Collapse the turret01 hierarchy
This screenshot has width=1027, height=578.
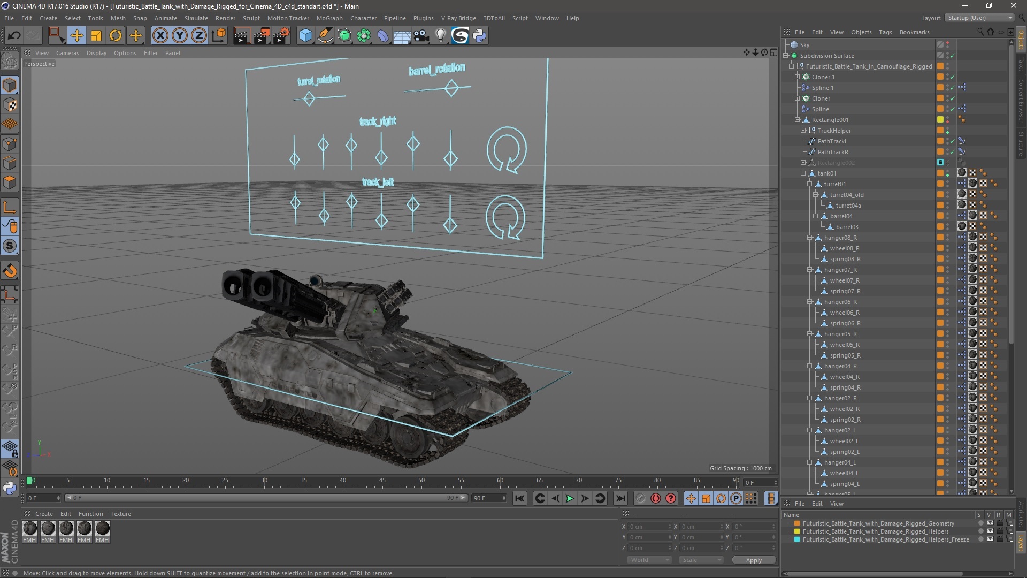tap(810, 184)
